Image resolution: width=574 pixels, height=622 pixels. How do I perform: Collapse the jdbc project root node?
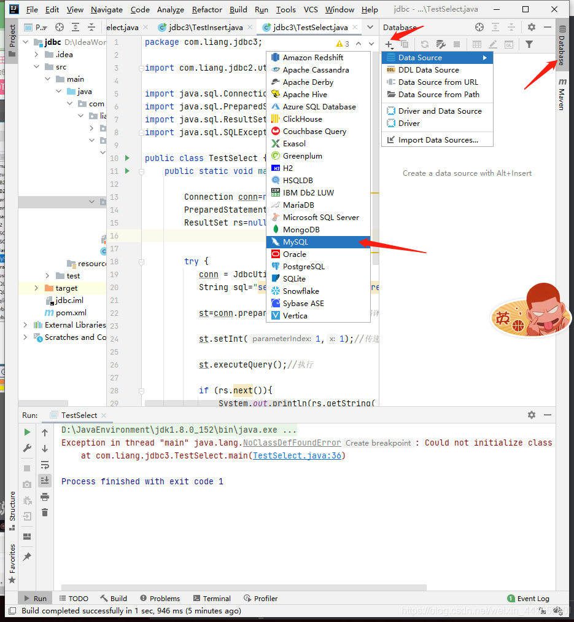pyautogui.click(x=25, y=42)
